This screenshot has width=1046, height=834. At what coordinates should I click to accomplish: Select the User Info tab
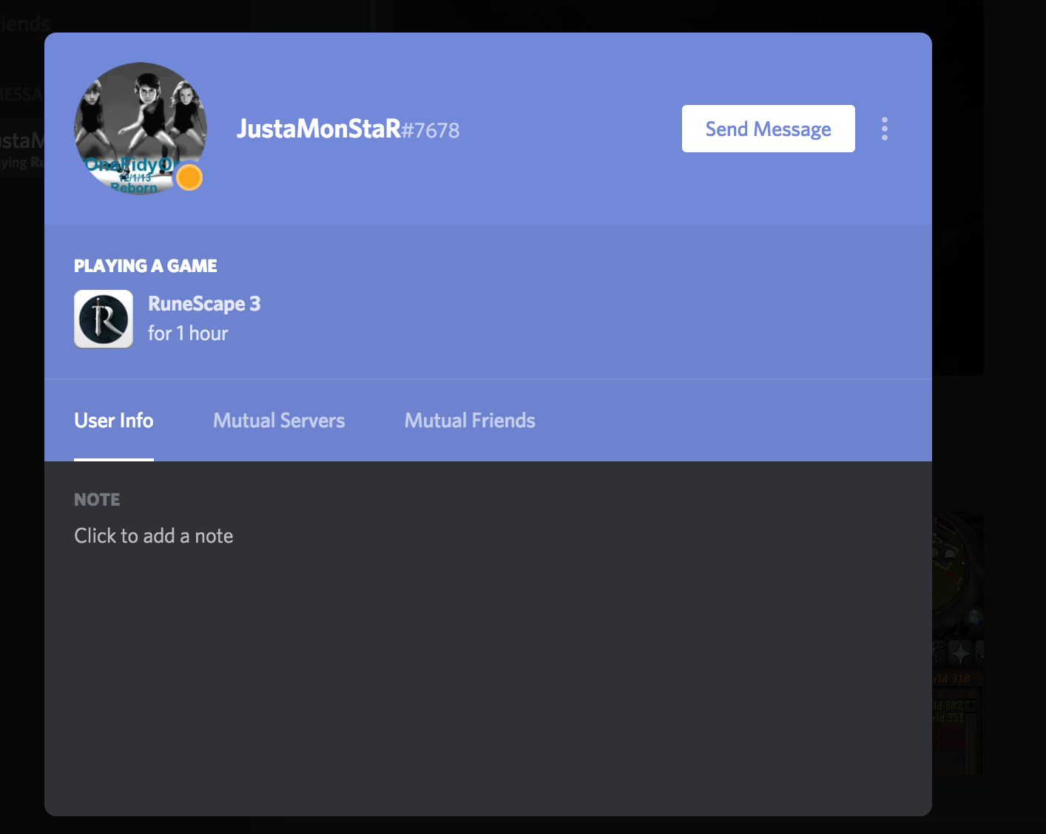click(114, 421)
